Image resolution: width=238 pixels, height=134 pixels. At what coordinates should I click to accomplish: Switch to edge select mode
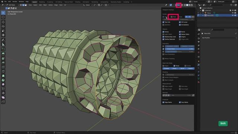pyautogui.click(x=23, y=5)
